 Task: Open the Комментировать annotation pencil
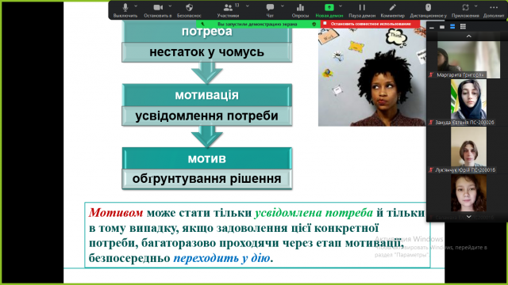tap(392, 7)
